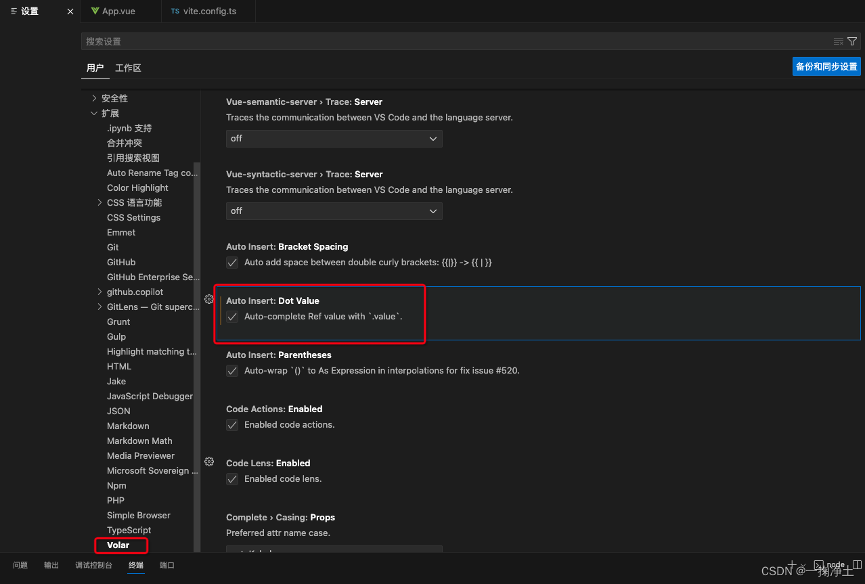
Task: Toggle the Bracket Spacing checkbox
Action: (232, 263)
